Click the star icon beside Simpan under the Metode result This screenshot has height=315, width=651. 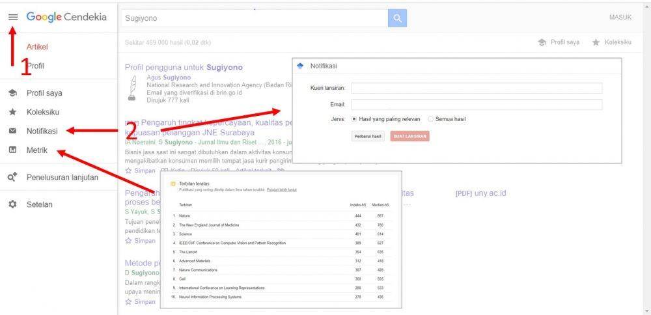(128, 302)
